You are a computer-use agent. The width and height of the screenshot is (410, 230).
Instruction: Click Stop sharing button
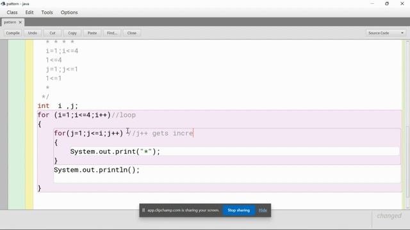coord(238,210)
